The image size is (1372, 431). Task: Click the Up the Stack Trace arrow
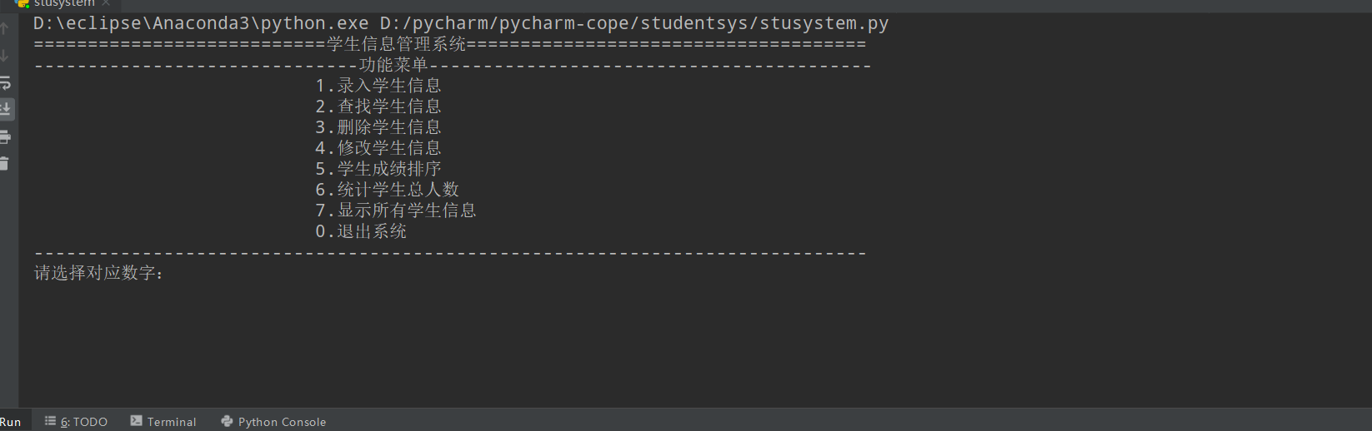tap(4, 29)
